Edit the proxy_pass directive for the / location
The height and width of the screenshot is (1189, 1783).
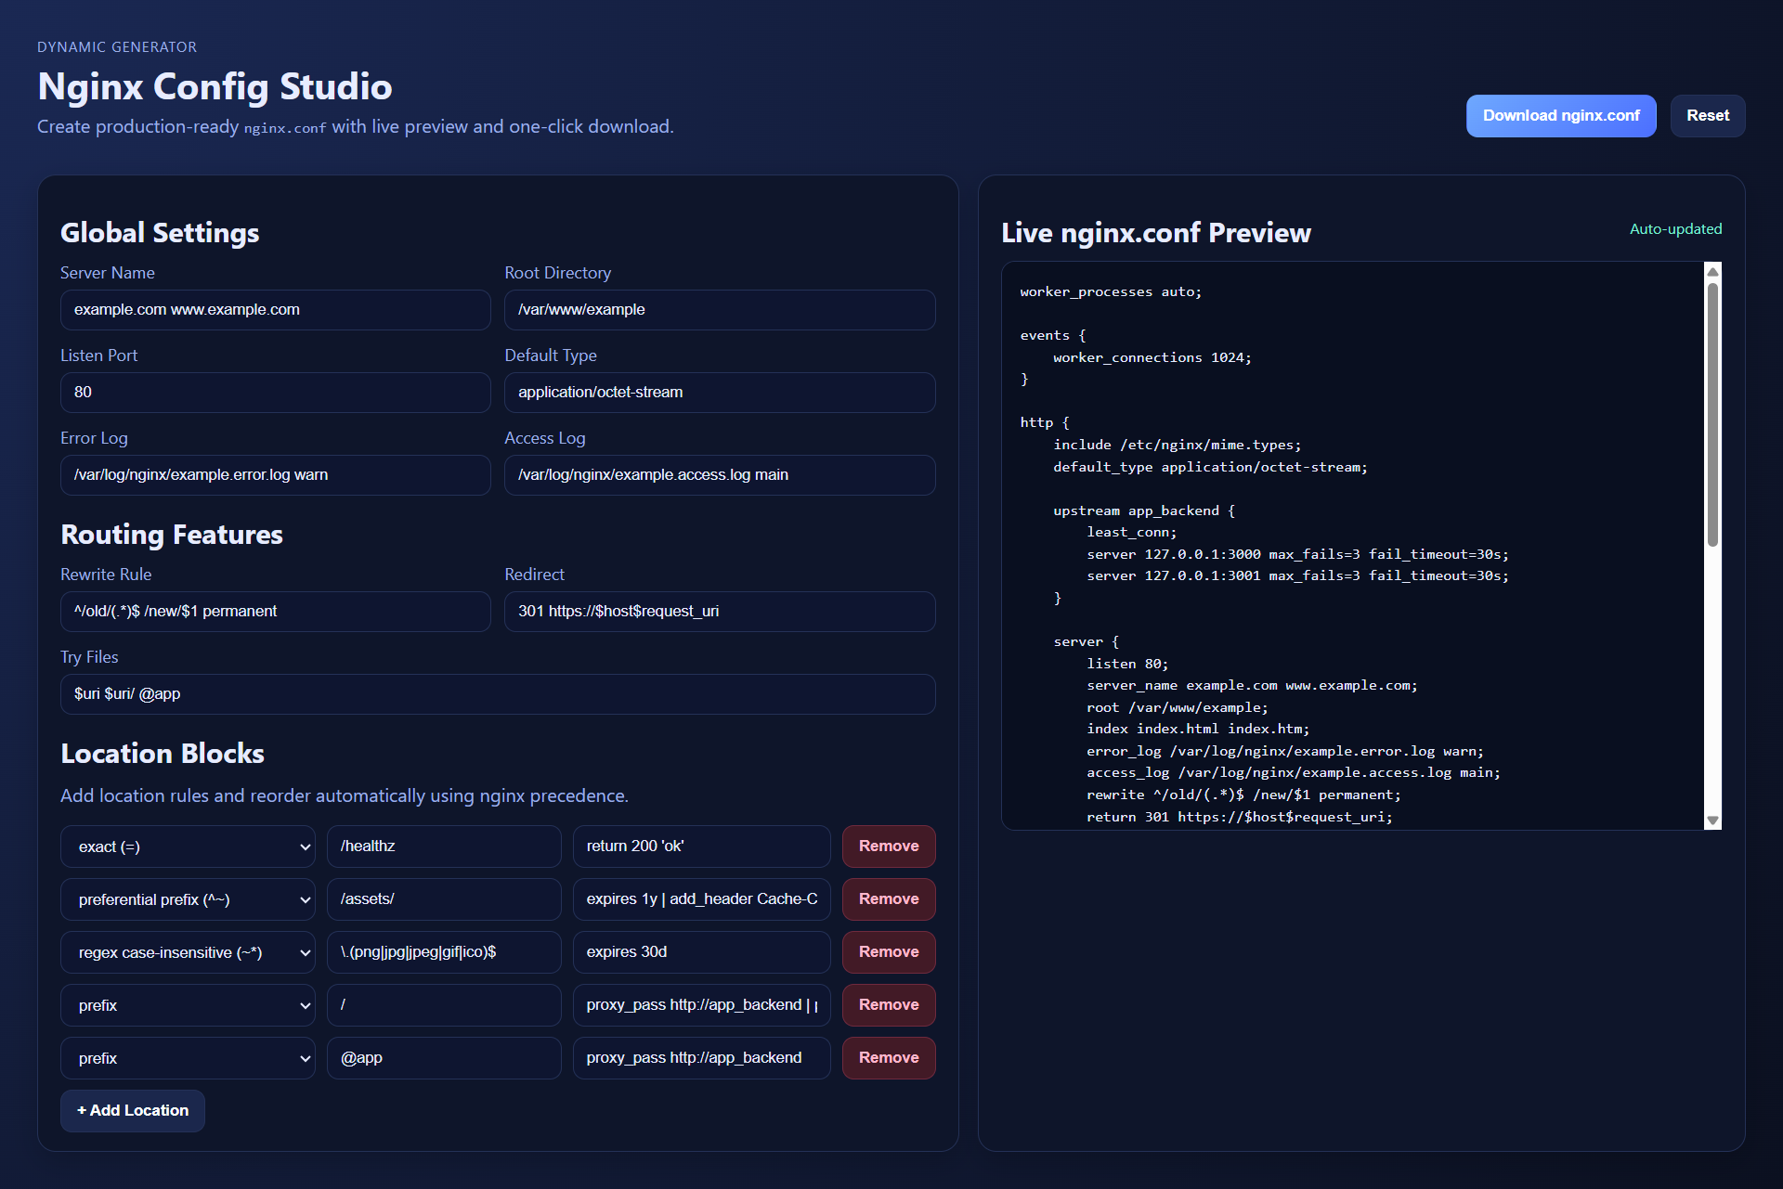tap(702, 1005)
